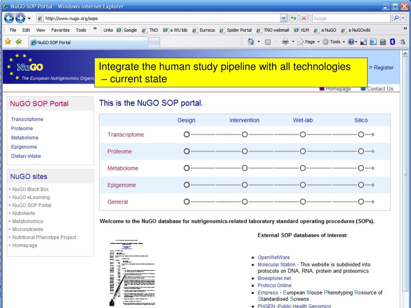The image size is (411, 308).
Task: Select Metabolome Wet-lab circle
Action: click(x=303, y=168)
